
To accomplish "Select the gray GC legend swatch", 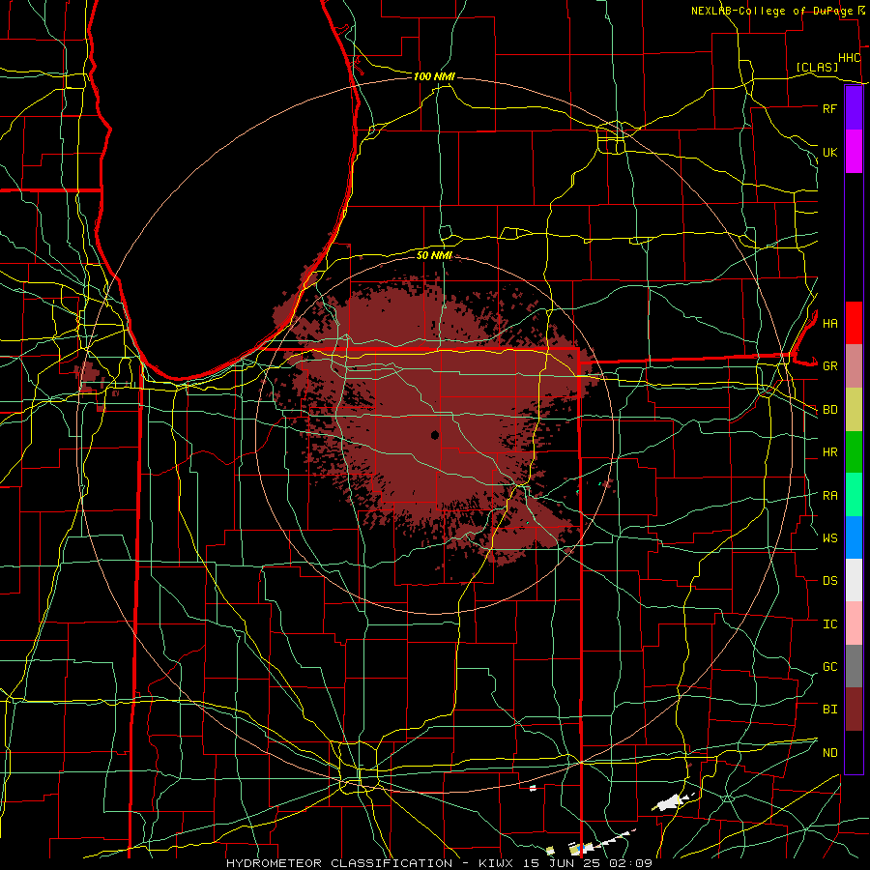I will coord(854,666).
